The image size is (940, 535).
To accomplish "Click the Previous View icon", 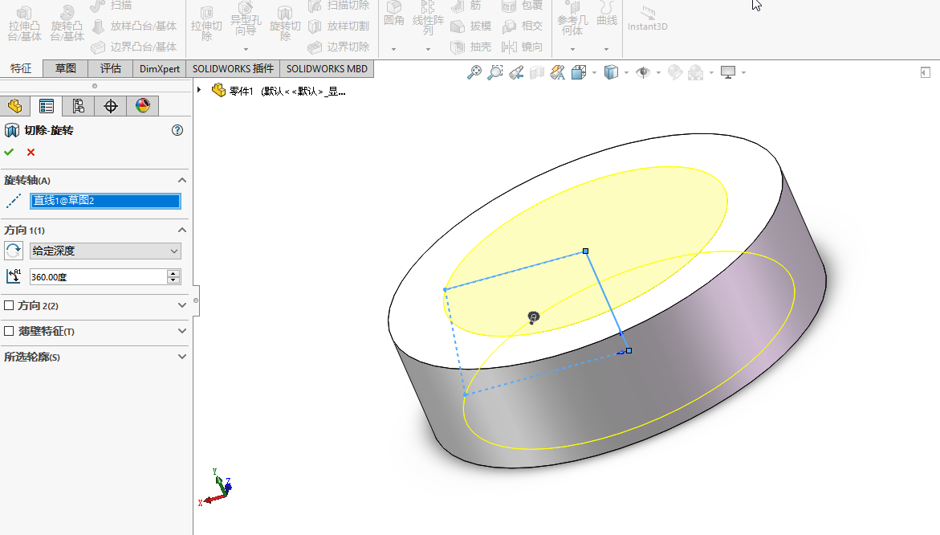I will [516, 72].
